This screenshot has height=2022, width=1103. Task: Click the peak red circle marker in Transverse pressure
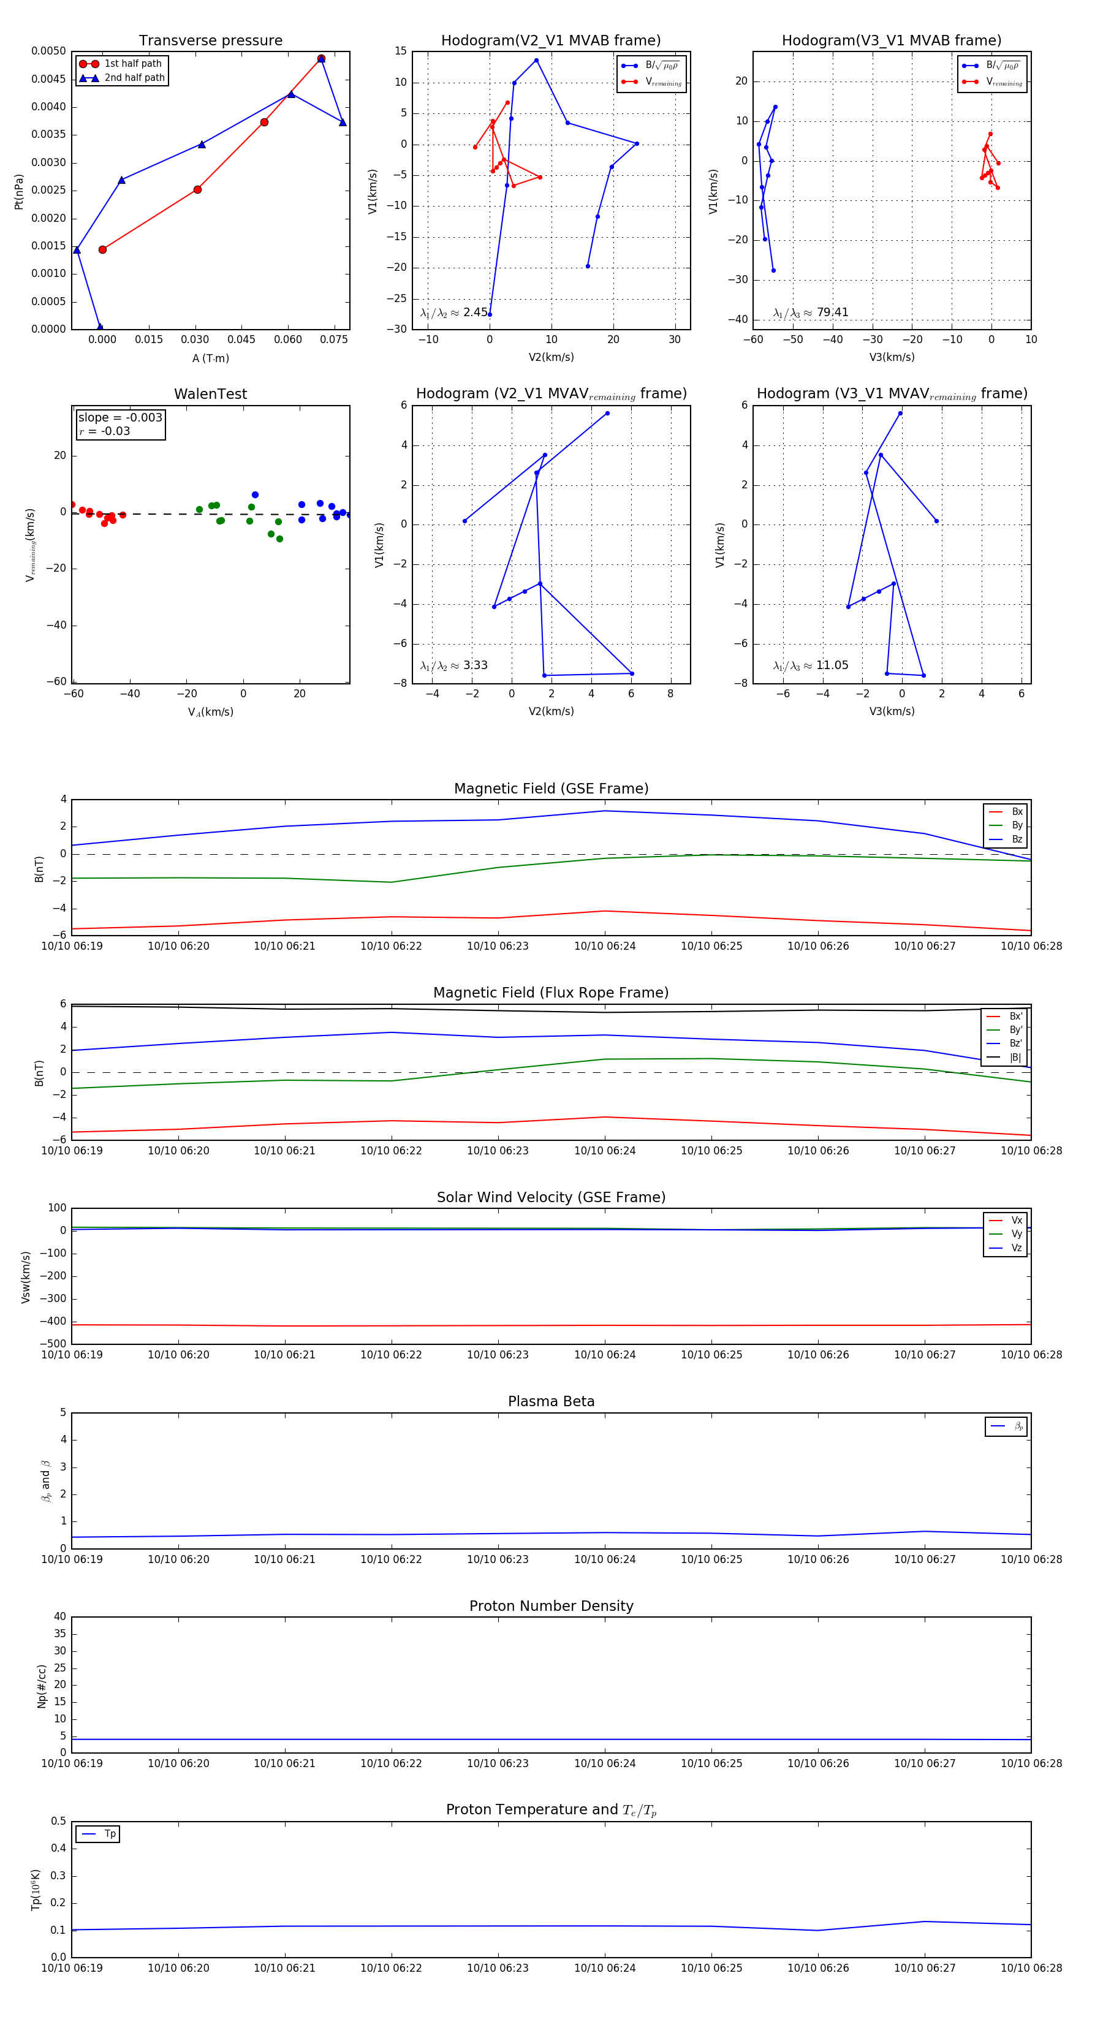coord(321,59)
